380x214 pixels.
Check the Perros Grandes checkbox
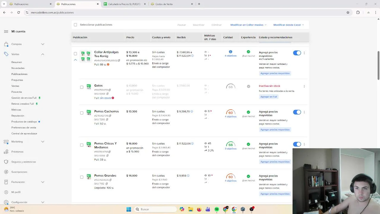[82, 177]
